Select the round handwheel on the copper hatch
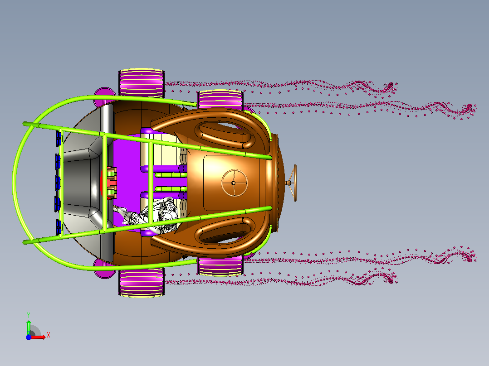This screenshot has width=489, height=366. (235, 183)
